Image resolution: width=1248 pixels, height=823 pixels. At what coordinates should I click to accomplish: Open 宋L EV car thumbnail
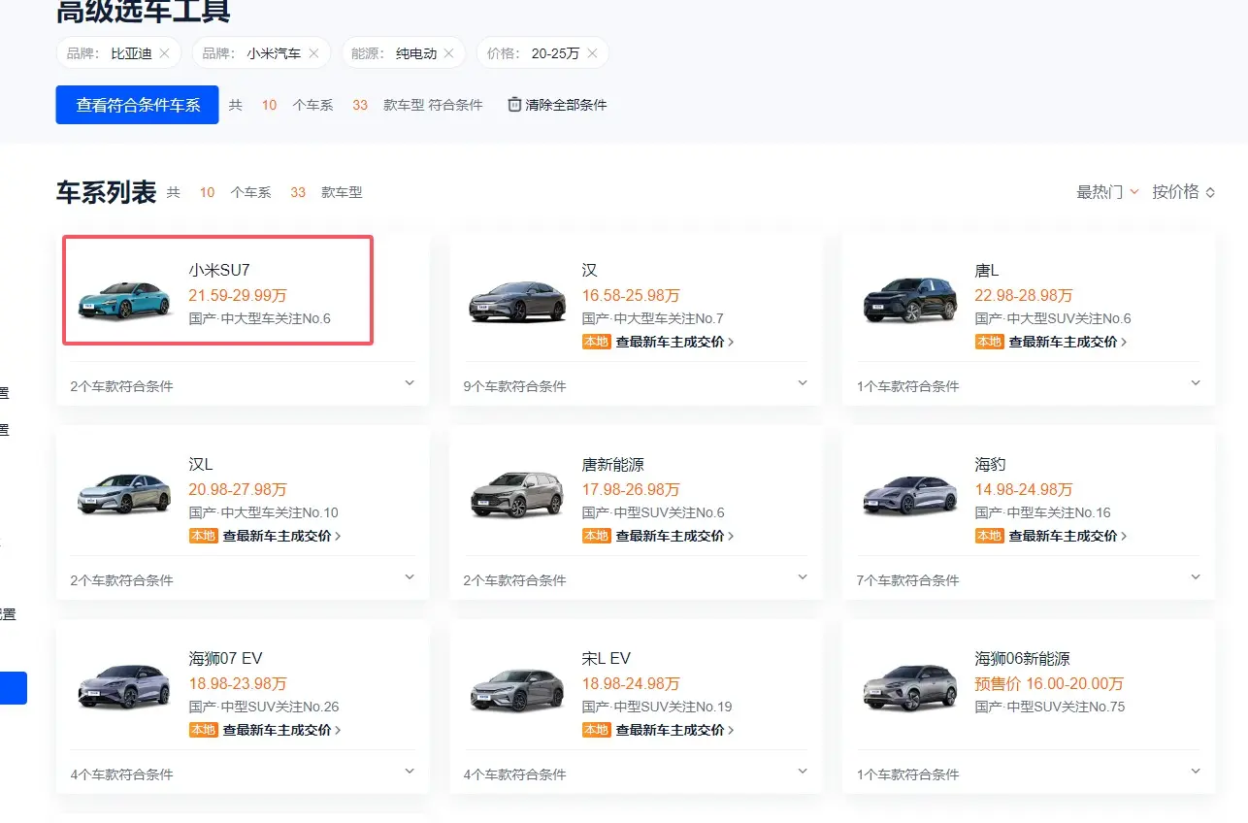516,689
